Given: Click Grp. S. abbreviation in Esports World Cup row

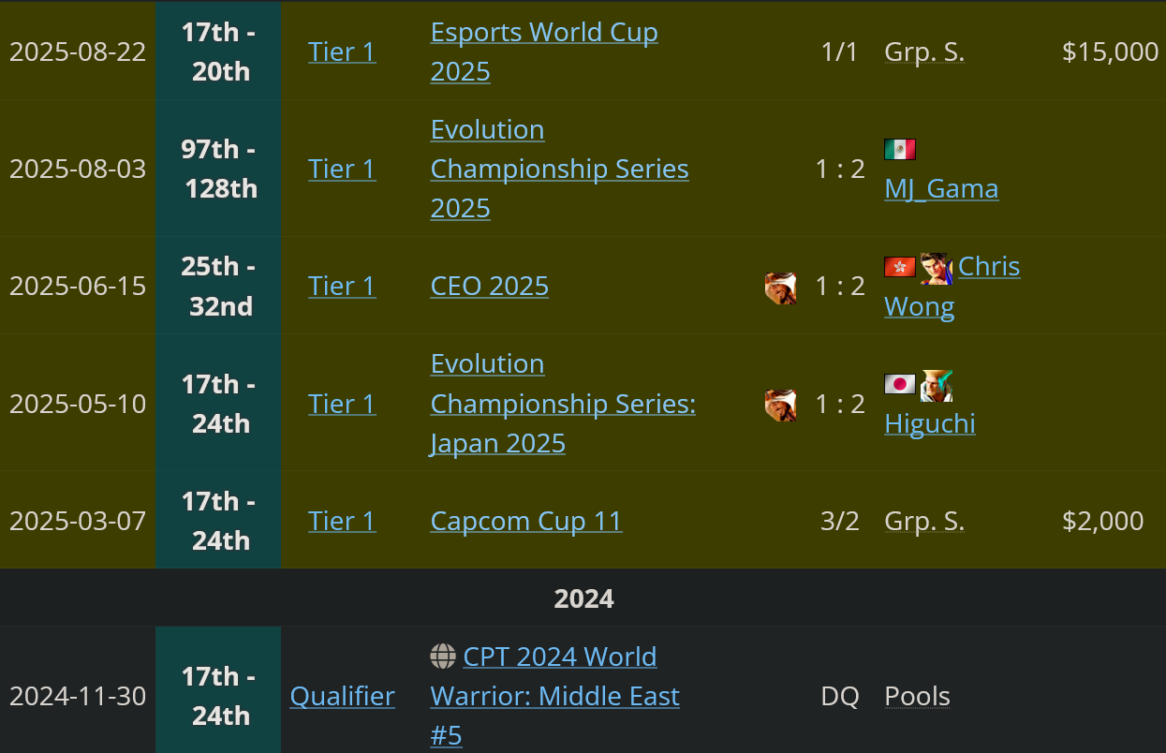Looking at the screenshot, I should pos(924,52).
